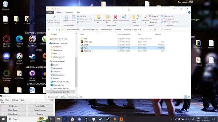Open Steam from the taskbar

100,119
